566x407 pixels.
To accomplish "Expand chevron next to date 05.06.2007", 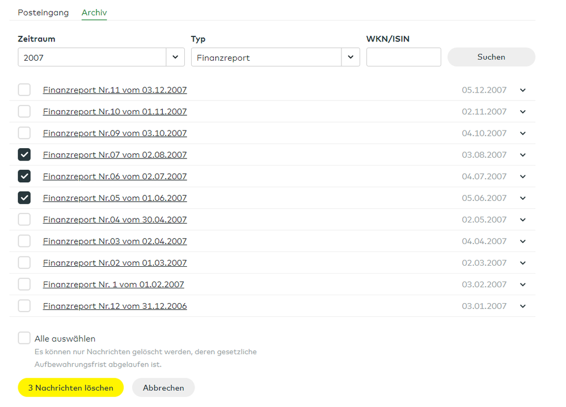I will [x=522, y=198].
